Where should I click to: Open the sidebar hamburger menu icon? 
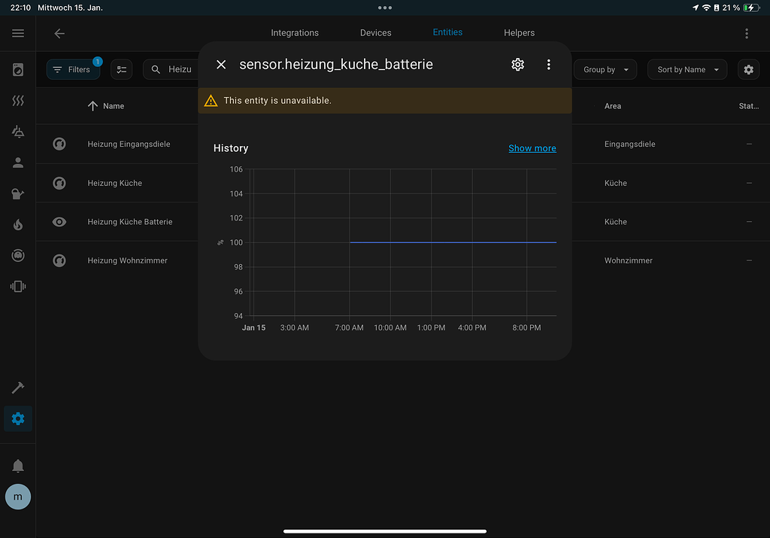[17, 33]
